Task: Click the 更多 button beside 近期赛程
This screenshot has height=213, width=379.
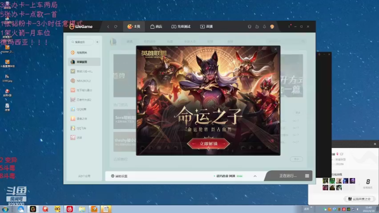Action: (x=297, y=159)
